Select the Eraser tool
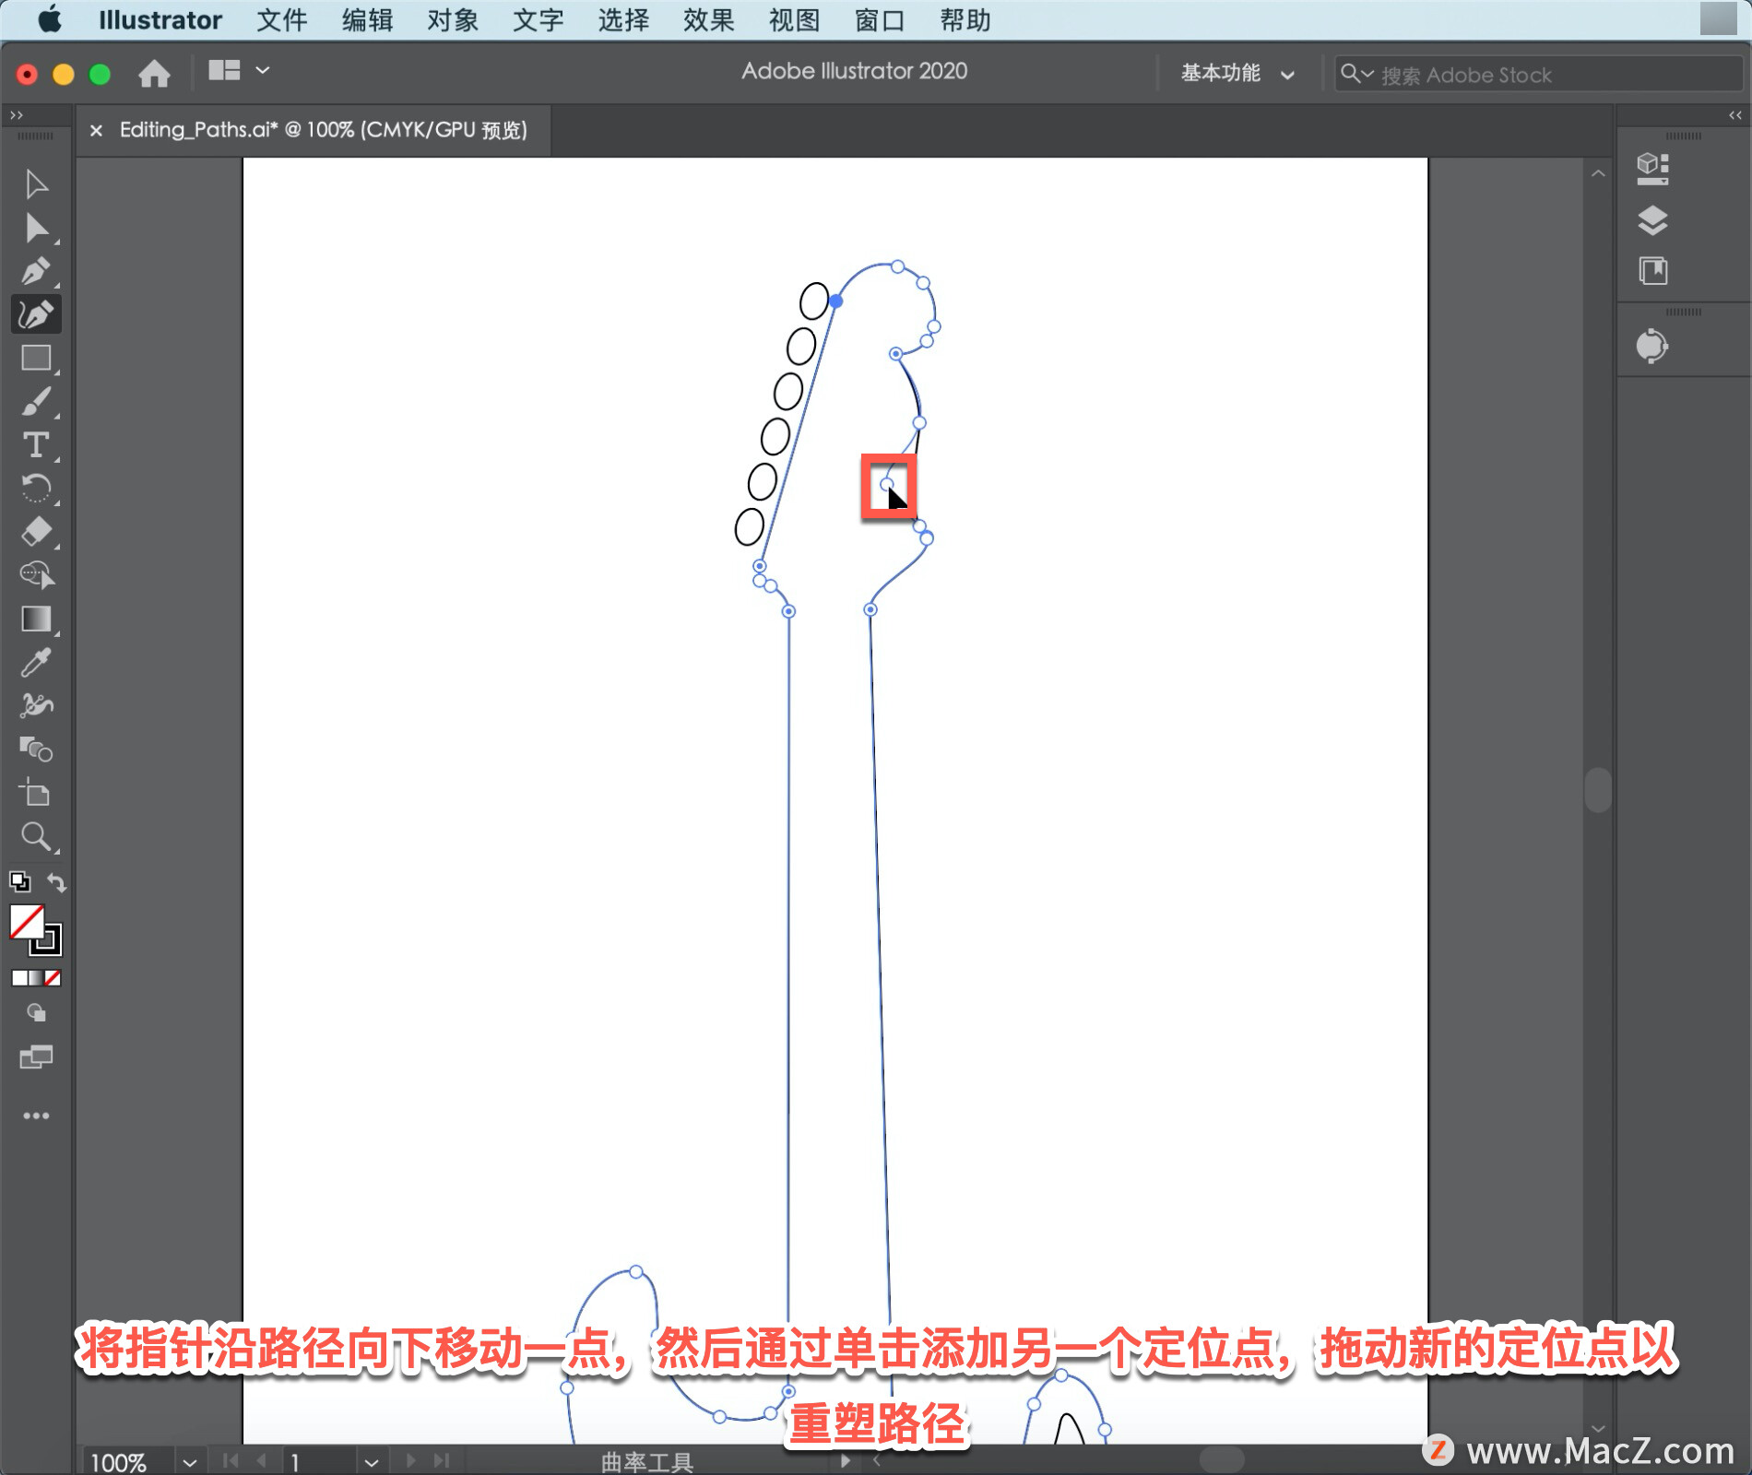This screenshot has height=1475, width=1752. pyautogui.click(x=36, y=532)
